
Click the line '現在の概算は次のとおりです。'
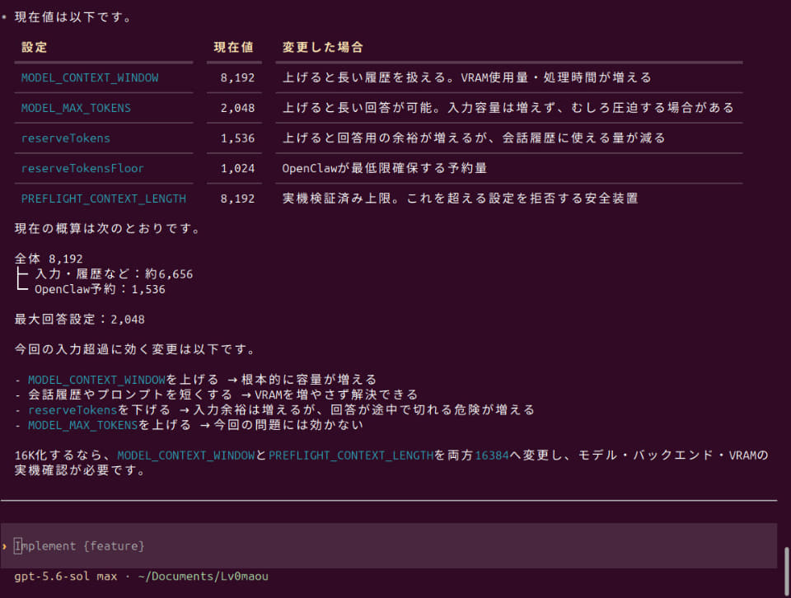pyautogui.click(x=107, y=228)
